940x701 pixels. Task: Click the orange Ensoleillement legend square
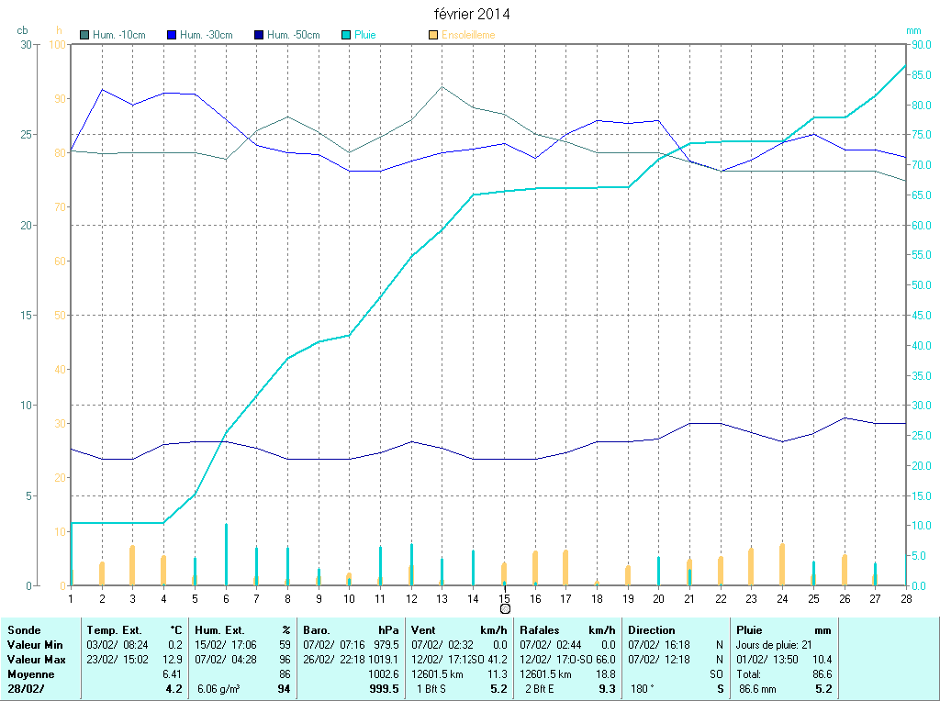click(433, 35)
